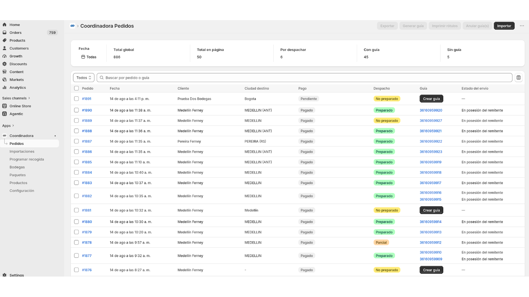Open the Products tag icon
Screen dimensions: 529x297
click(x=5, y=40)
